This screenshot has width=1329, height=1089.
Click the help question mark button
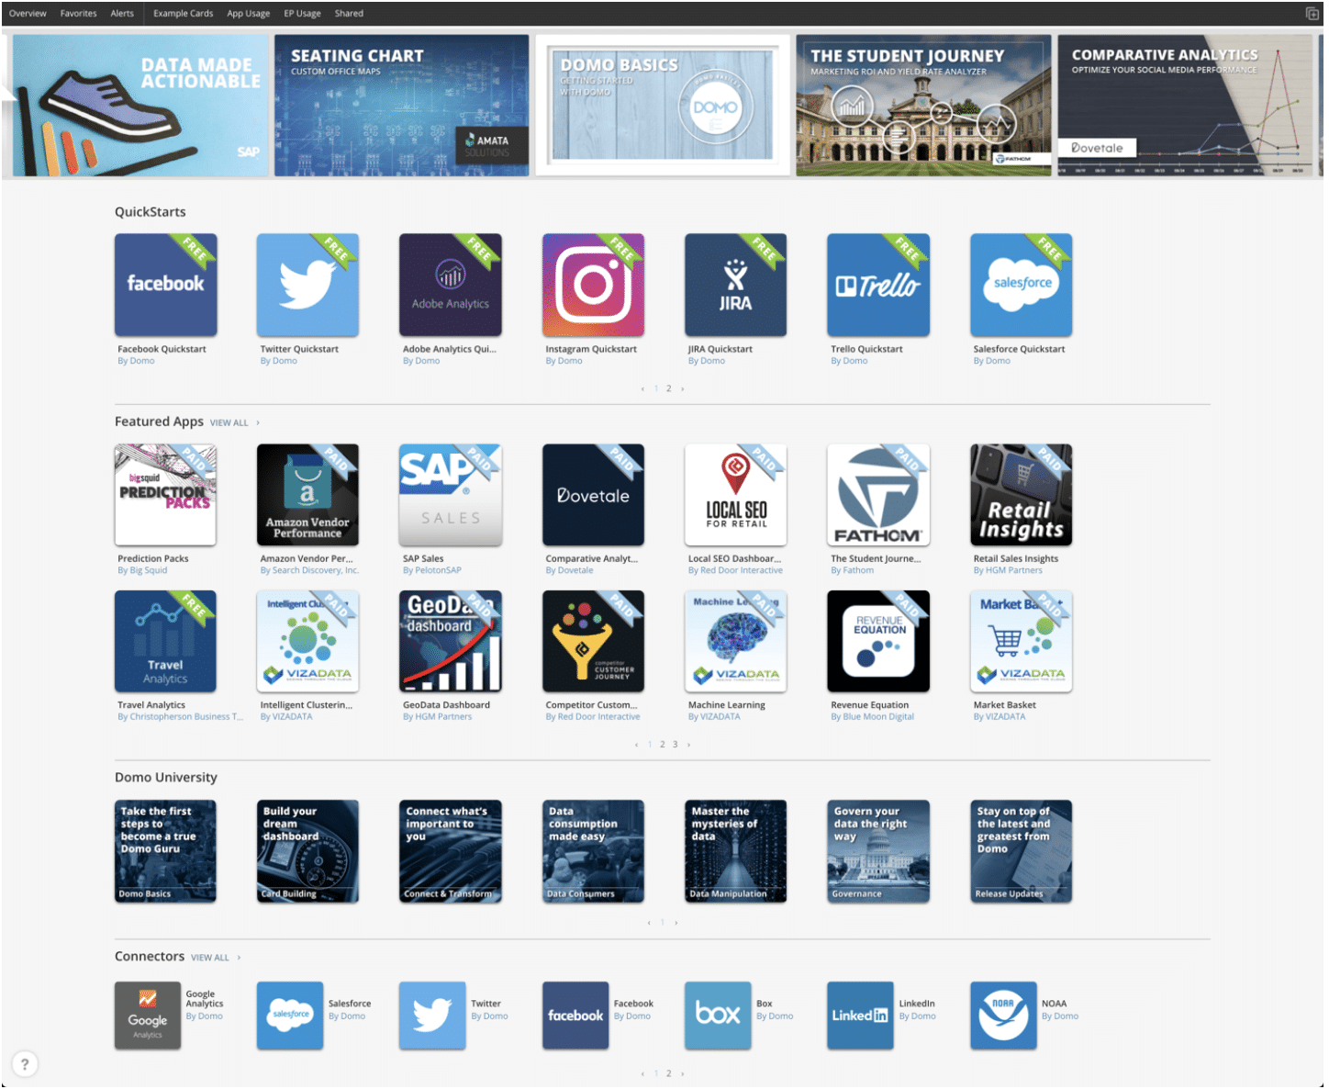pyautogui.click(x=25, y=1064)
